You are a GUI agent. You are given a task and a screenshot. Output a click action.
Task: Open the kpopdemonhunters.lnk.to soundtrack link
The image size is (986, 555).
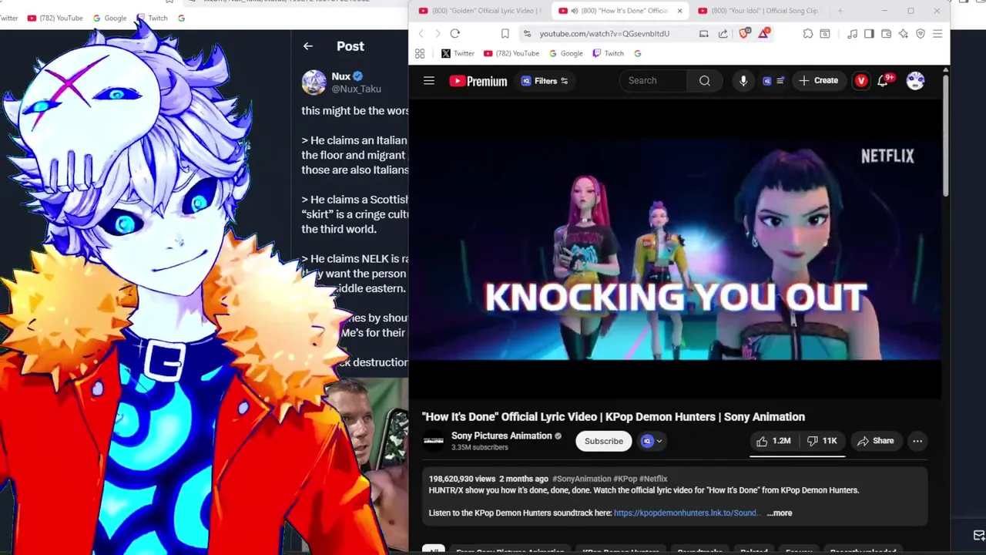click(686, 513)
